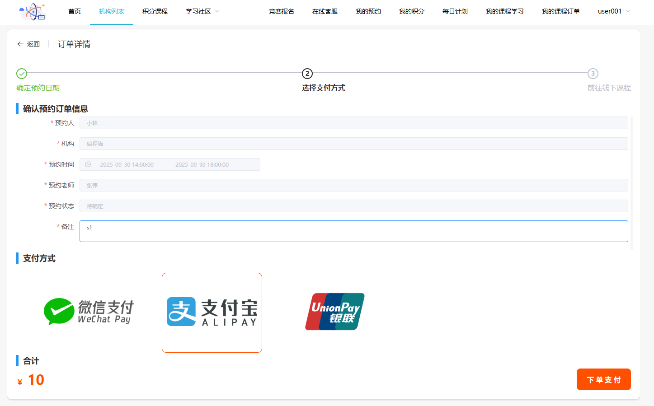Click the 订单详情 page title
This screenshot has width=654, height=406.
click(x=74, y=44)
